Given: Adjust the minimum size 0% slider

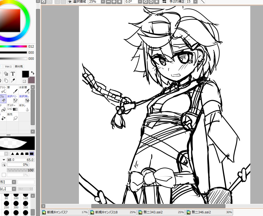Looking at the screenshot, I should click(x=18, y=165).
